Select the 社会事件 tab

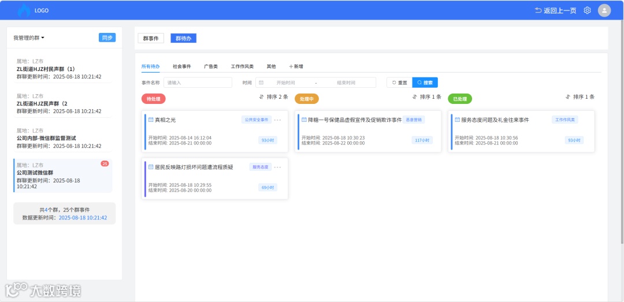pyautogui.click(x=182, y=66)
